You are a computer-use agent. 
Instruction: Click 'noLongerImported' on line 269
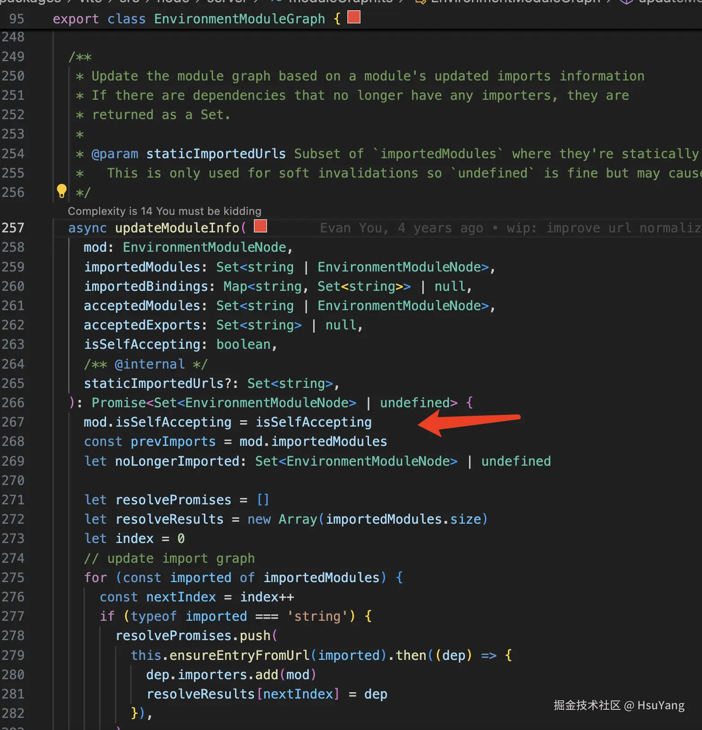click(177, 461)
